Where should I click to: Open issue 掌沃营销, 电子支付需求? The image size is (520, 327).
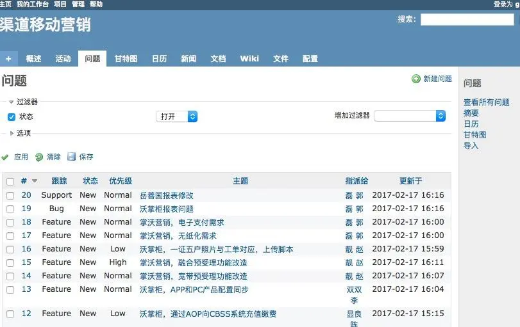pyautogui.click(x=181, y=223)
